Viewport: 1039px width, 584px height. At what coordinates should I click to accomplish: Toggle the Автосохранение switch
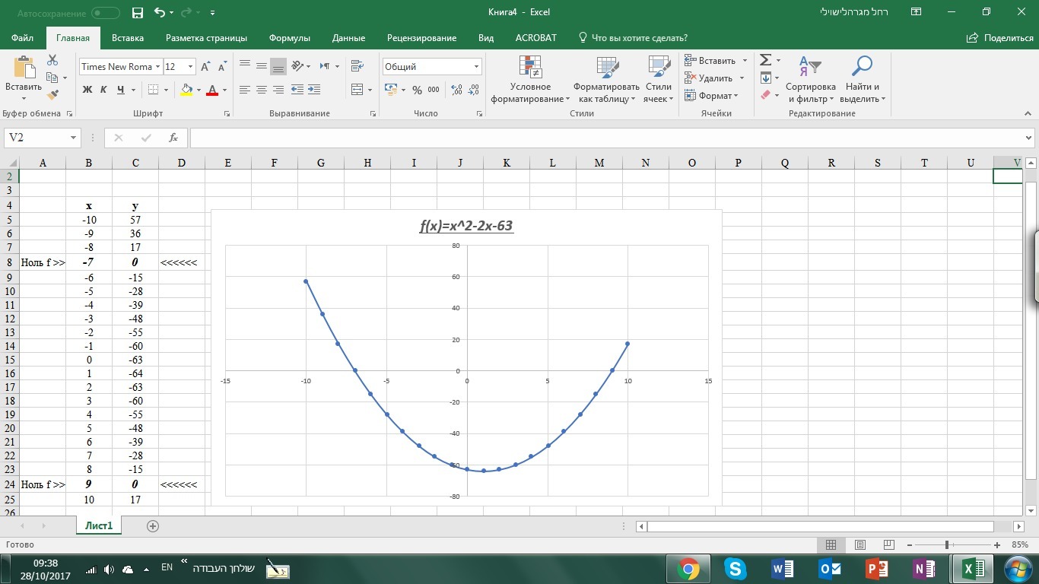point(105,13)
